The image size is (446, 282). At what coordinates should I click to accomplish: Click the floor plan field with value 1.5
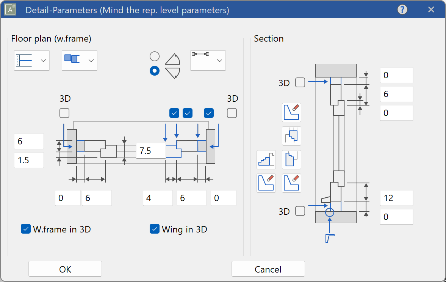[x=29, y=160]
